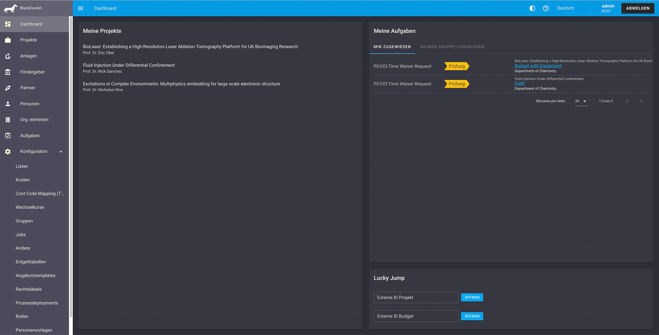Click ÖFFNEN next to Externe ID Projekt

(x=472, y=297)
